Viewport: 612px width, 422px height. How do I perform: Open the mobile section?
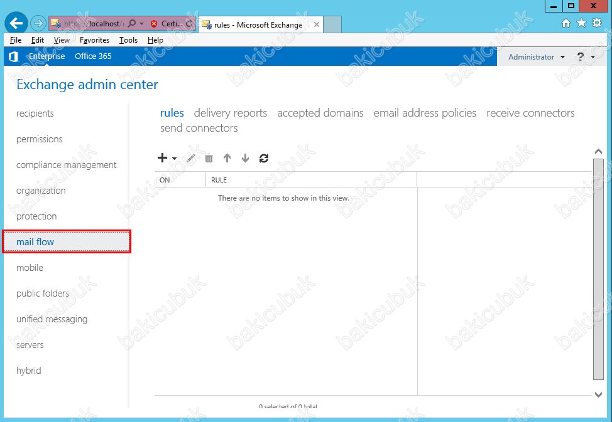[x=30, y=268]
